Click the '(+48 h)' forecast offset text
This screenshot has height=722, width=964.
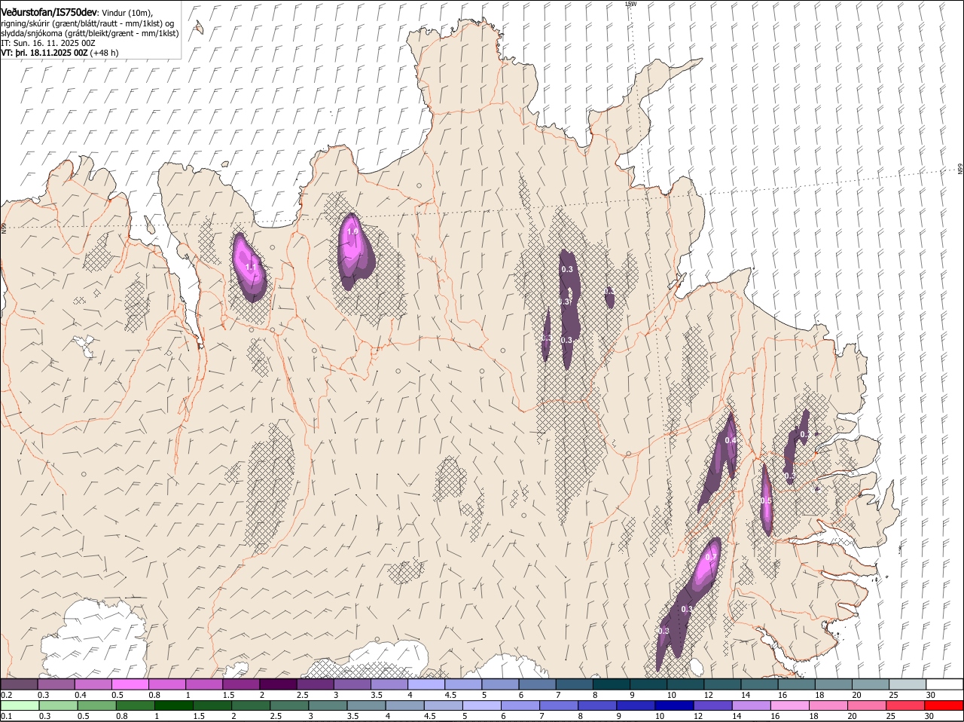coord(104,53)
